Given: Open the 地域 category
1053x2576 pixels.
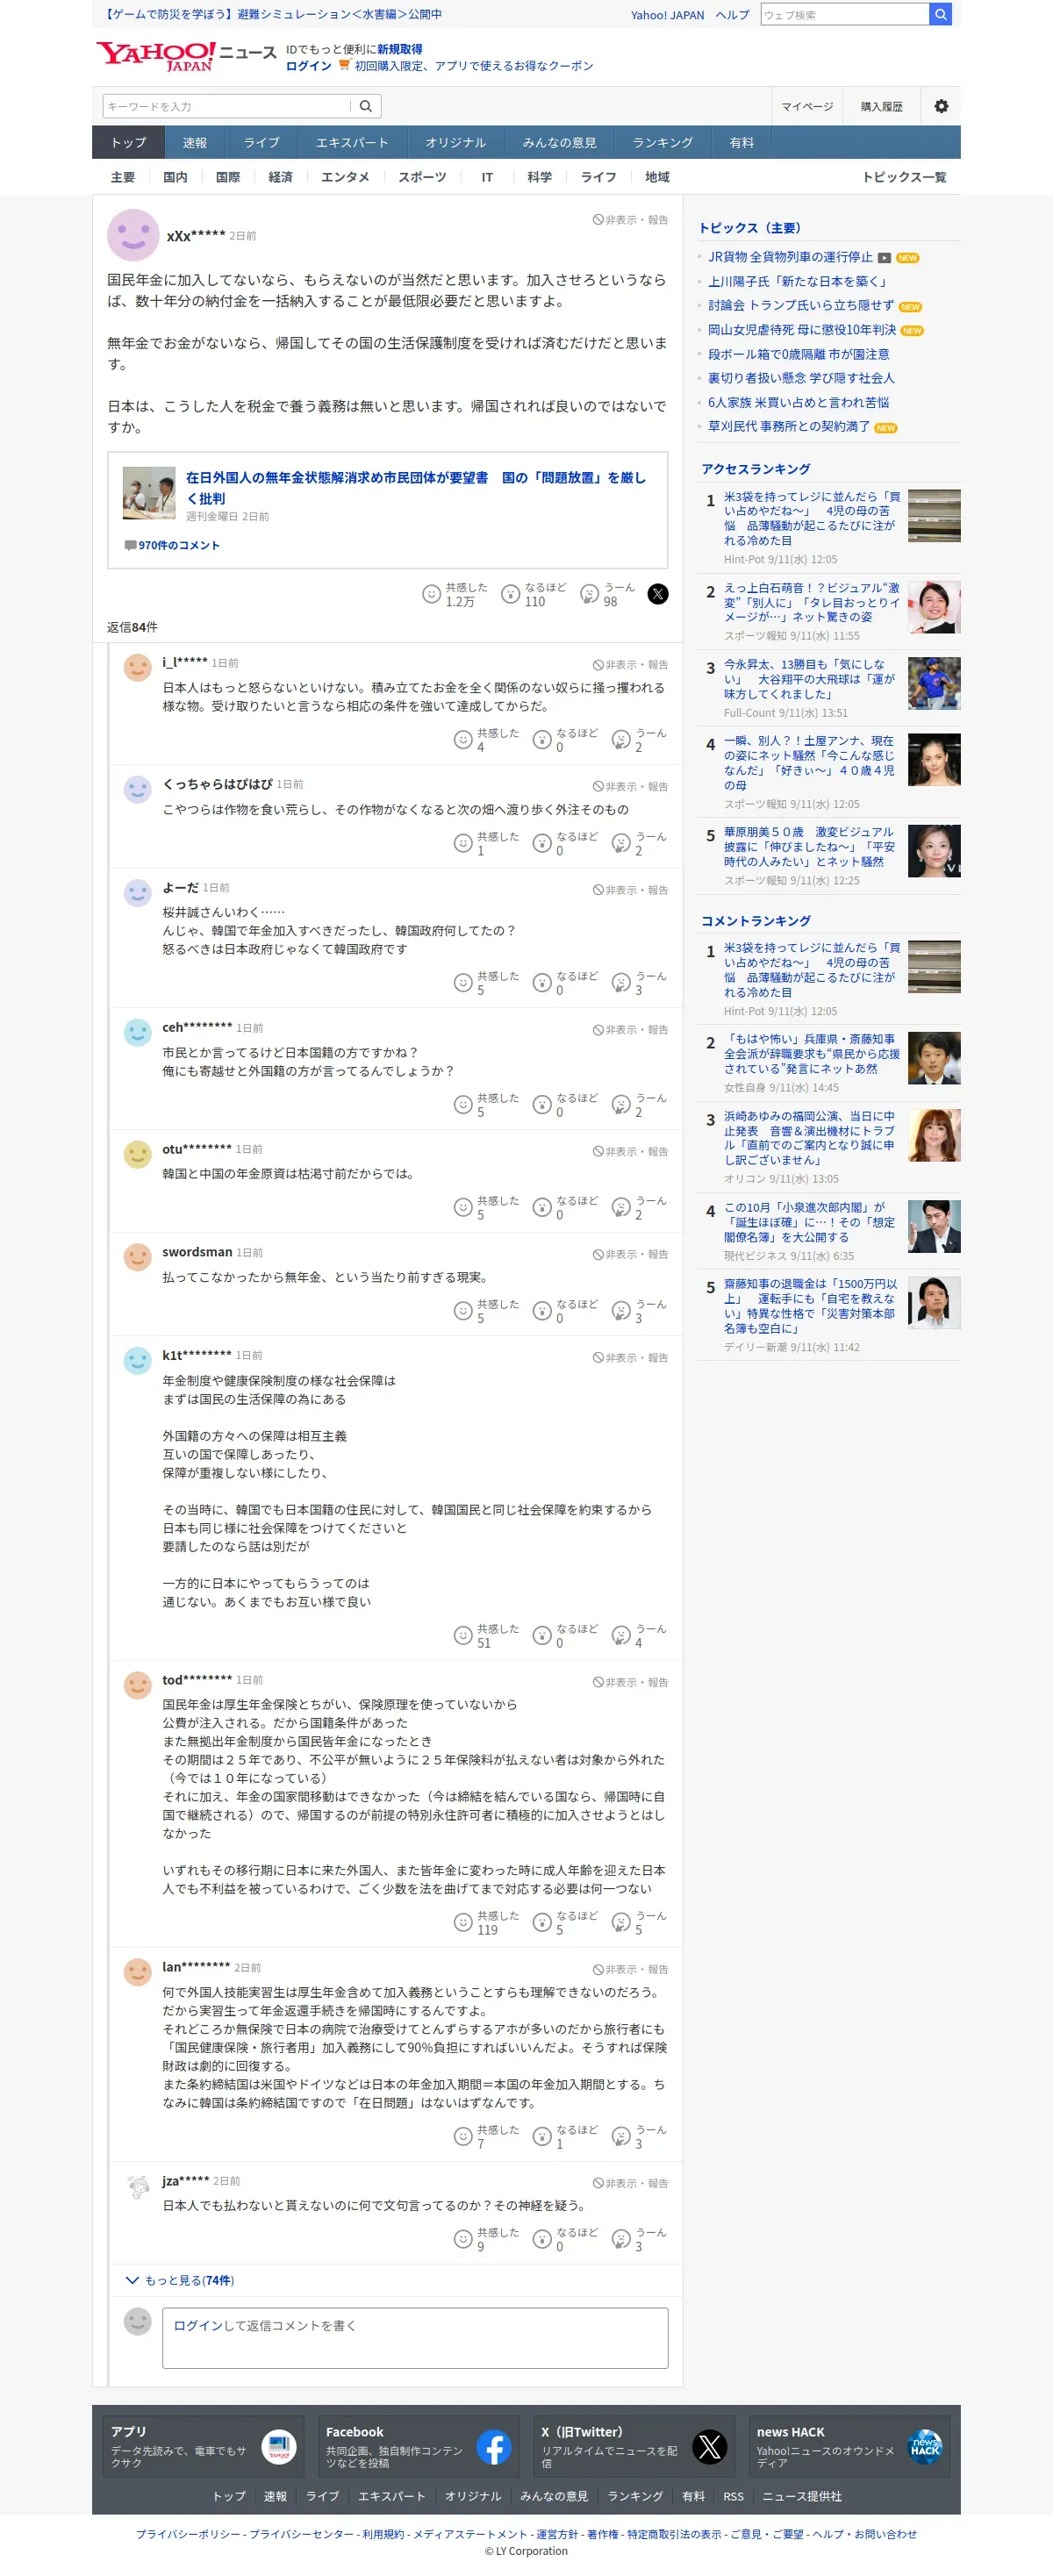Looking at the screenshot, I should (657, 177).
